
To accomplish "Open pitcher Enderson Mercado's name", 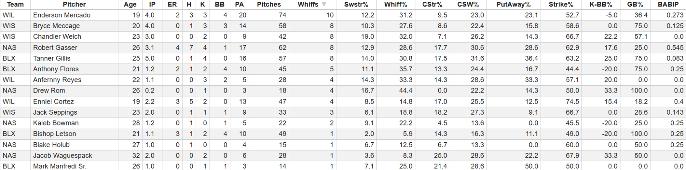I will pos(62,15).
